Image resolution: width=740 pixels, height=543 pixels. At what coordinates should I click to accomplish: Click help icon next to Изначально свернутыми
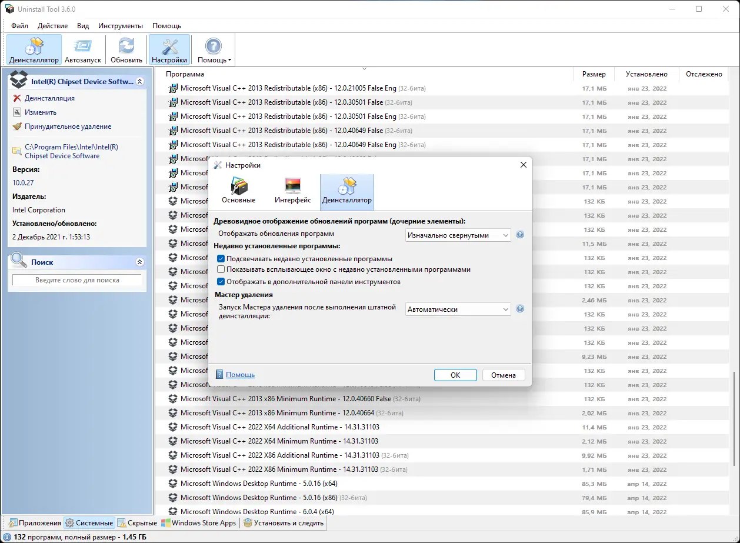tap(520, 235)
